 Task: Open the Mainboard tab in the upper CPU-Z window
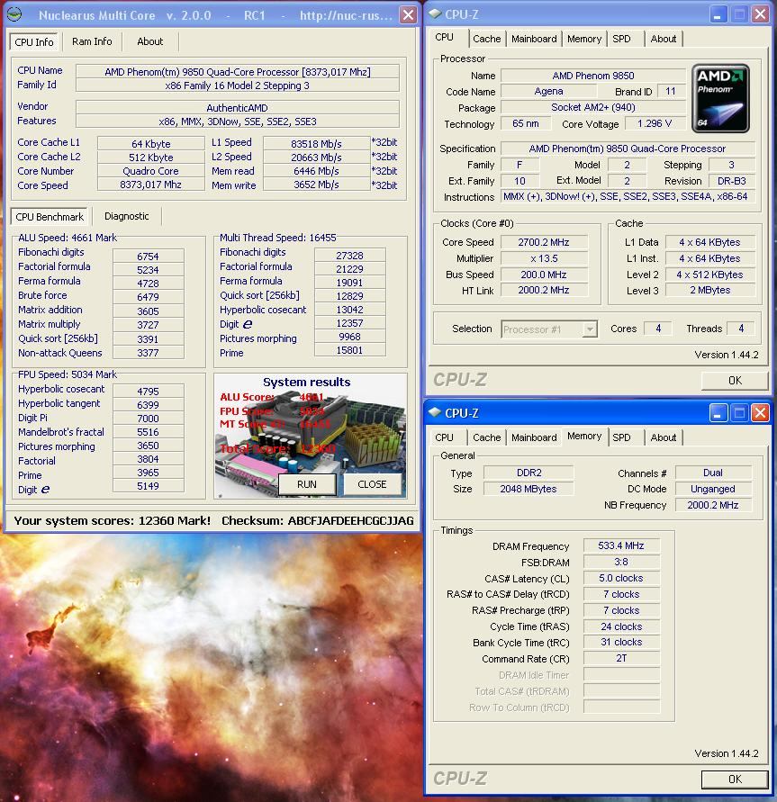(534, 39)
